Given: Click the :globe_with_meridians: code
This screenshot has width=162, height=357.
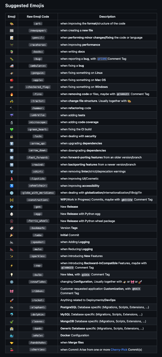Looking at the screenshot, I should point(38,193).
